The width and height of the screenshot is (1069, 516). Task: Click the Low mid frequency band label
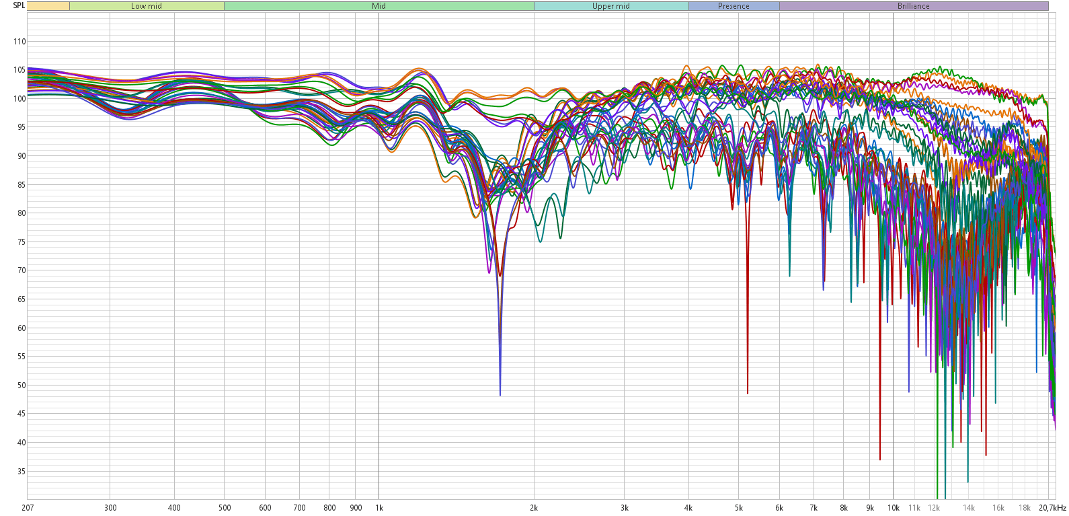(147, 6)
